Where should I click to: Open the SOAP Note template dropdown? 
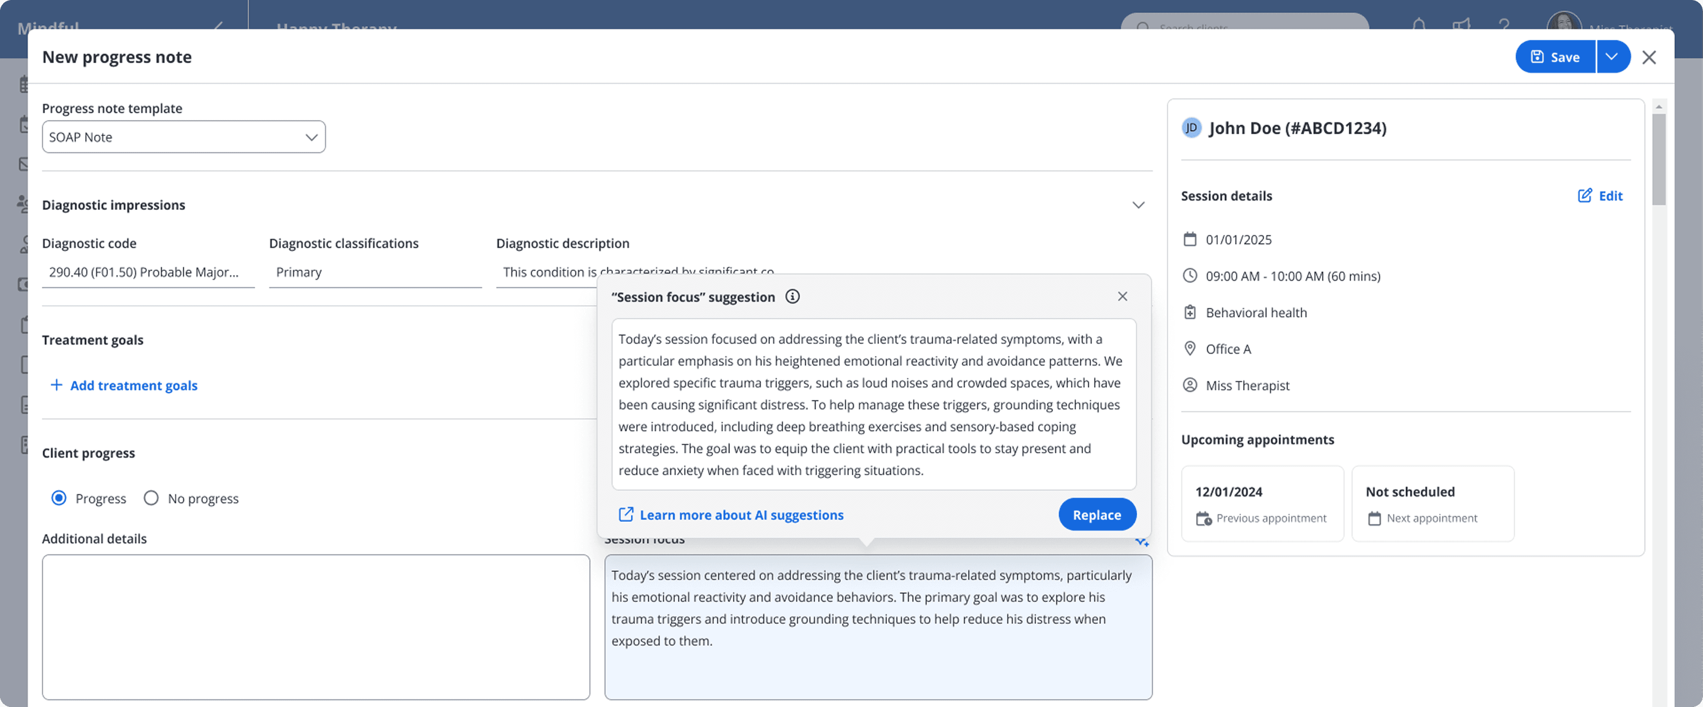[184, 137]
